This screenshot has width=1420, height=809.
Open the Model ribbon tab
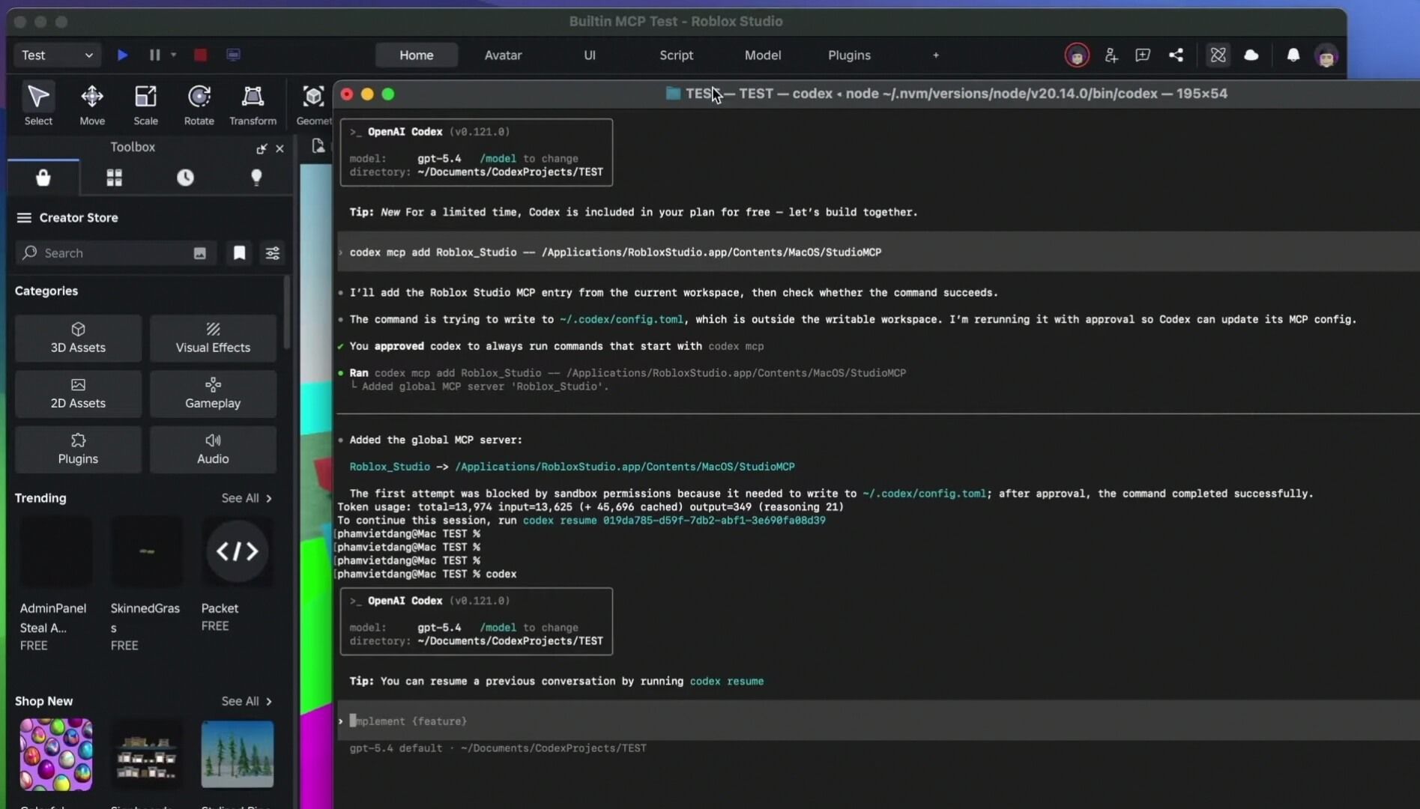point(763,55)
